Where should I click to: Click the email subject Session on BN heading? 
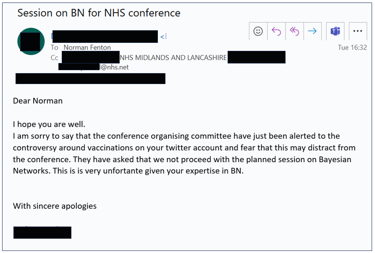pyautogui.click(x=99, y=13)
